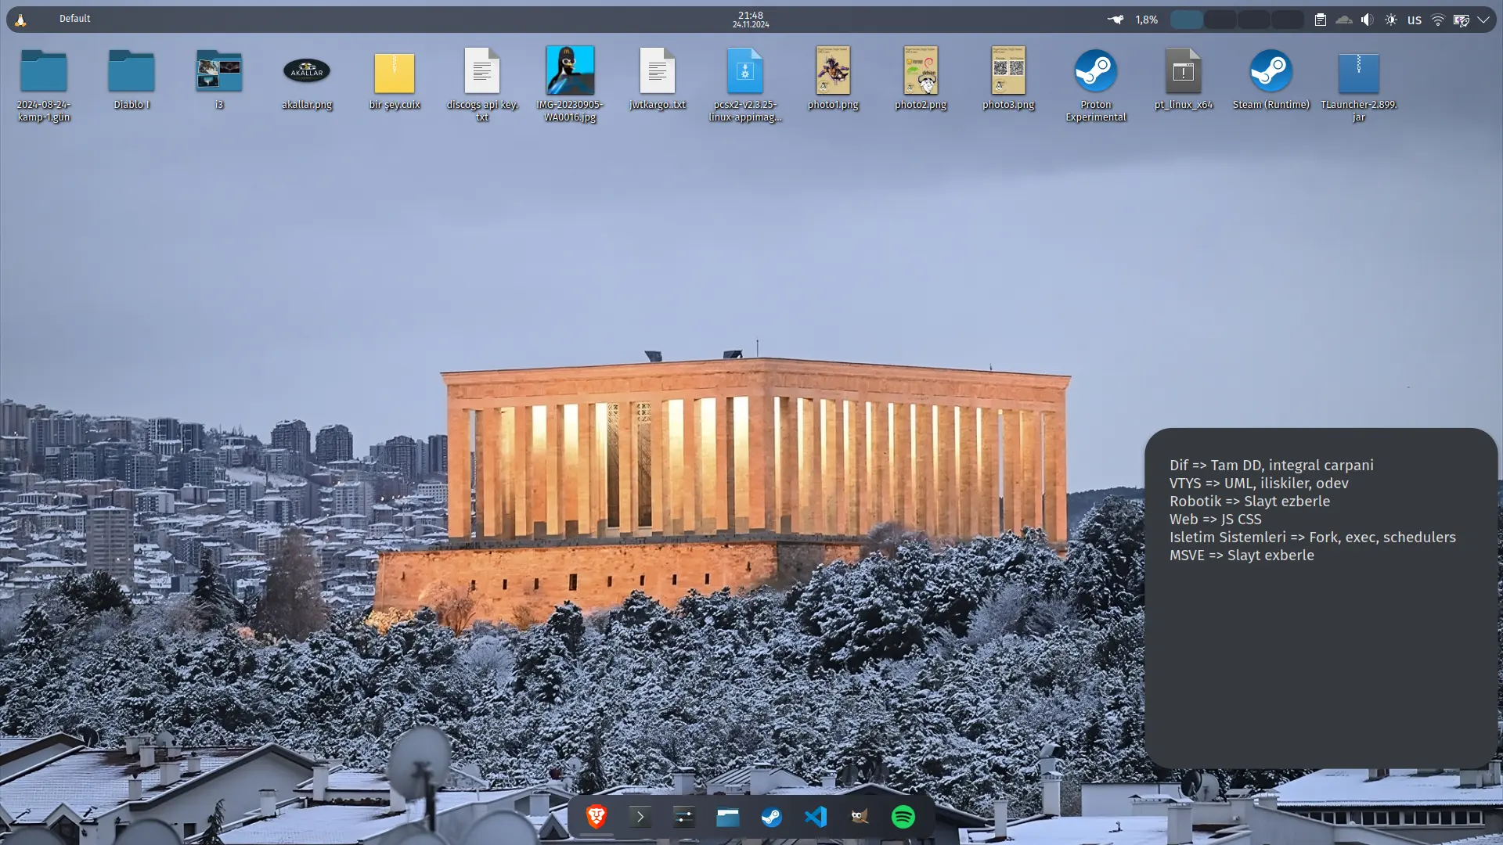
Task: Select the Steam (Runtime) shortcut
Action: coord(1271,79)
